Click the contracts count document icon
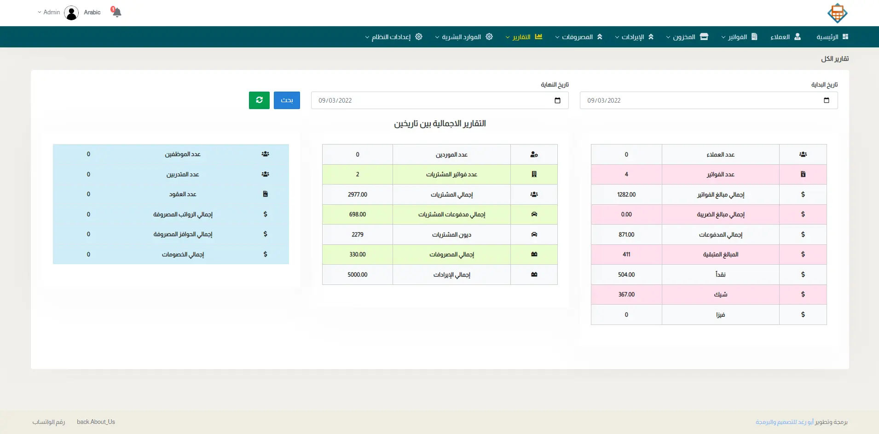Viewport: 879px width, 434px height. pos(265,194)
